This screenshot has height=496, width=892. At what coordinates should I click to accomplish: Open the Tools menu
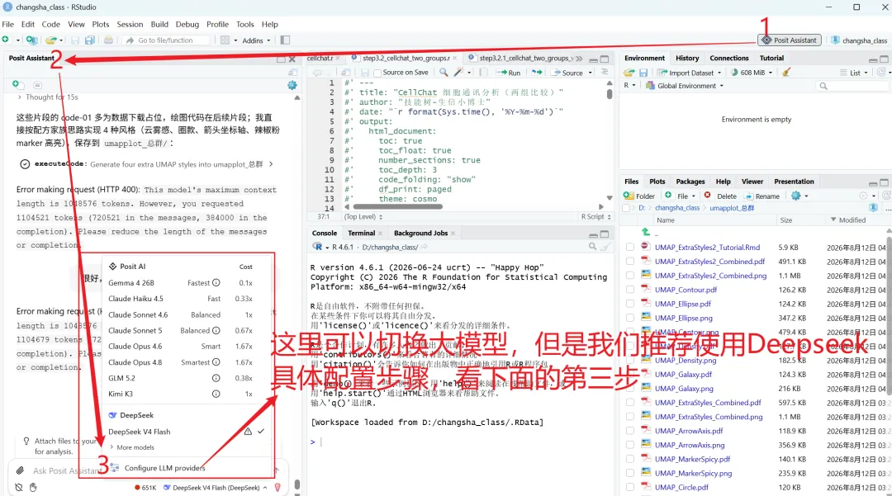click(x=245, y=25)
